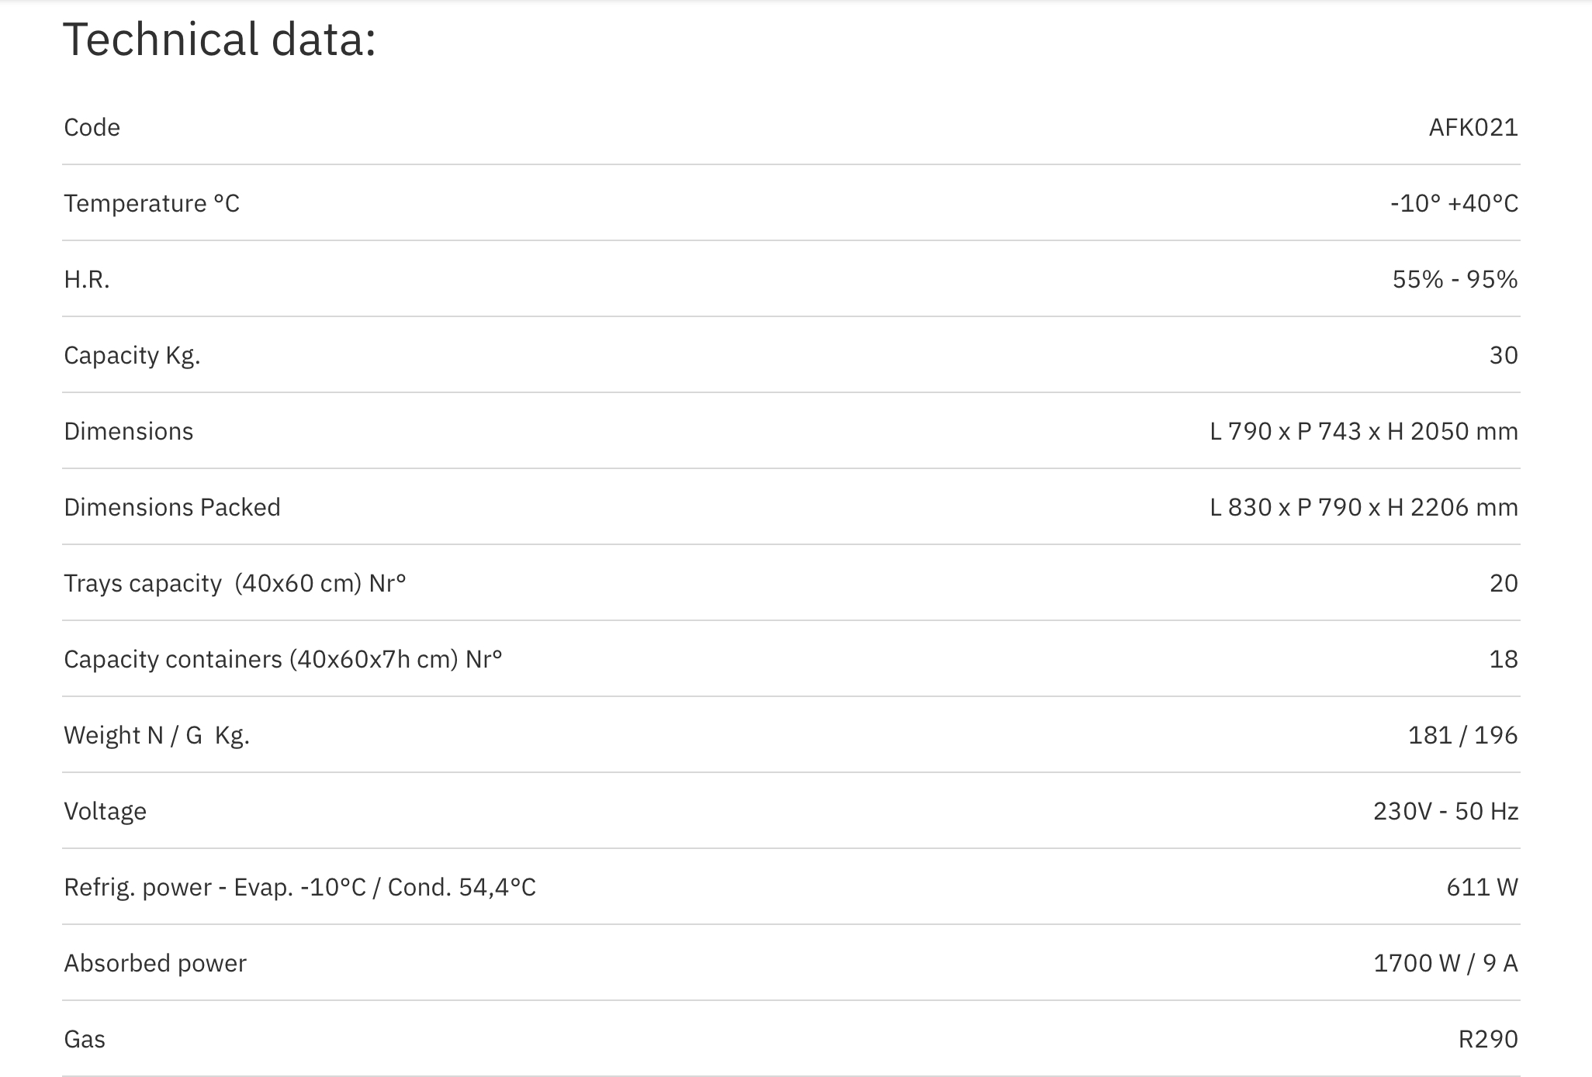Select the product code AFK021
This screenshot has height=1077, width=1592.
(1473, 127)
